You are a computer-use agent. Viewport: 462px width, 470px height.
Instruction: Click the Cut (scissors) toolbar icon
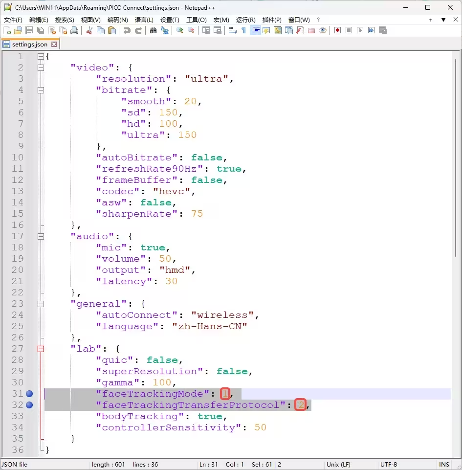(x=89, y=30)
